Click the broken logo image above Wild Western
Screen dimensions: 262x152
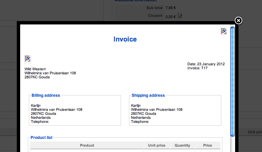pos(28,59)
